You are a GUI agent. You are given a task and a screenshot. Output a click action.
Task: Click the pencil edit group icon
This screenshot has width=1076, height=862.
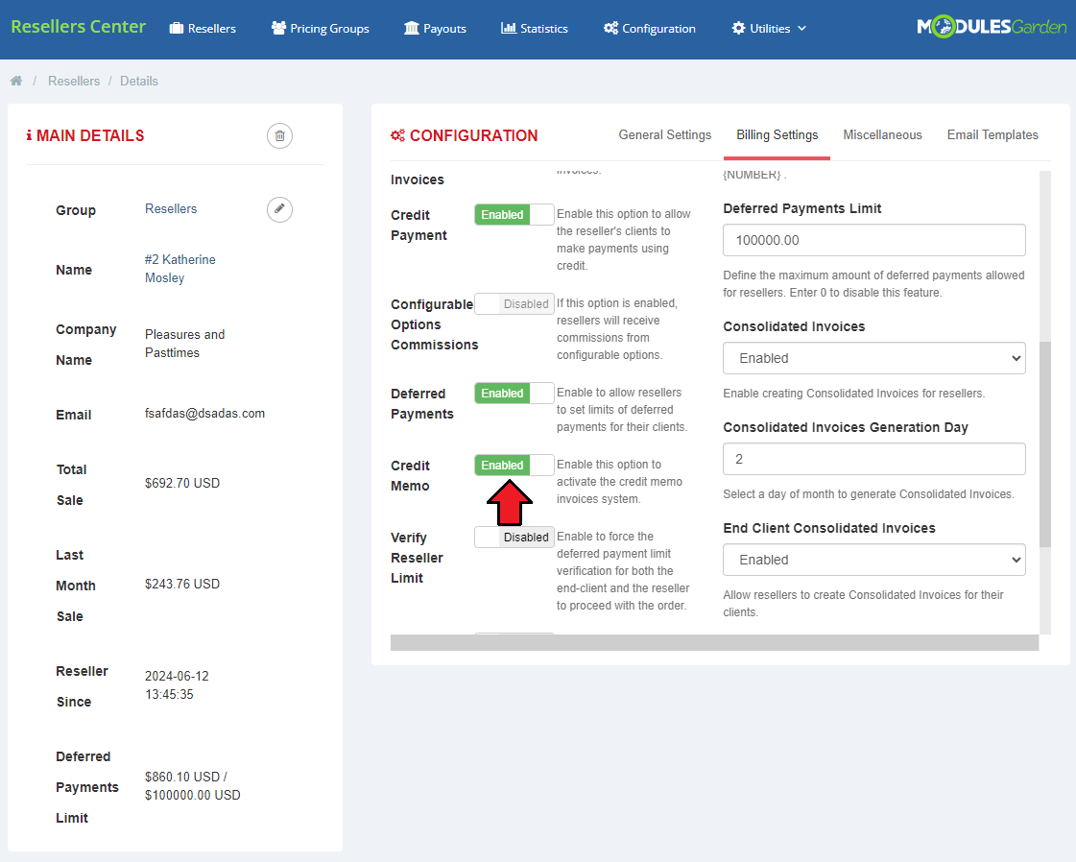(279, 209)
